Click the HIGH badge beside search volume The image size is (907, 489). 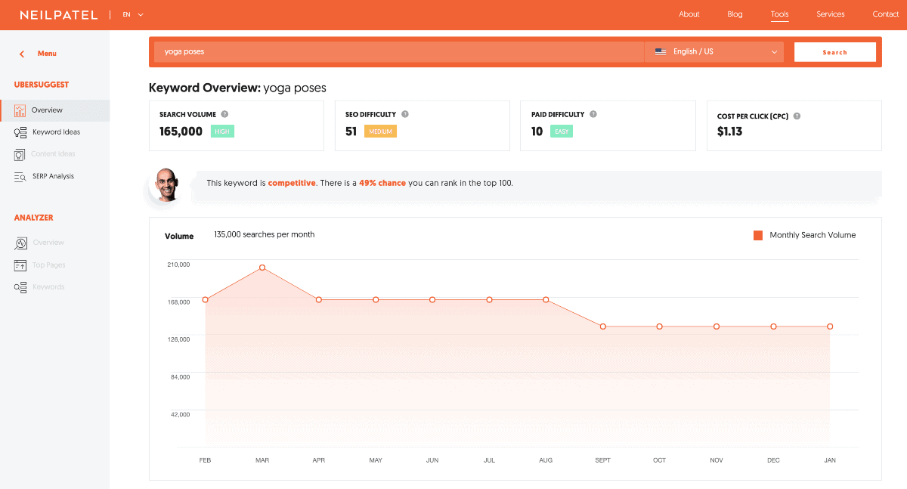tap(224, 131)
